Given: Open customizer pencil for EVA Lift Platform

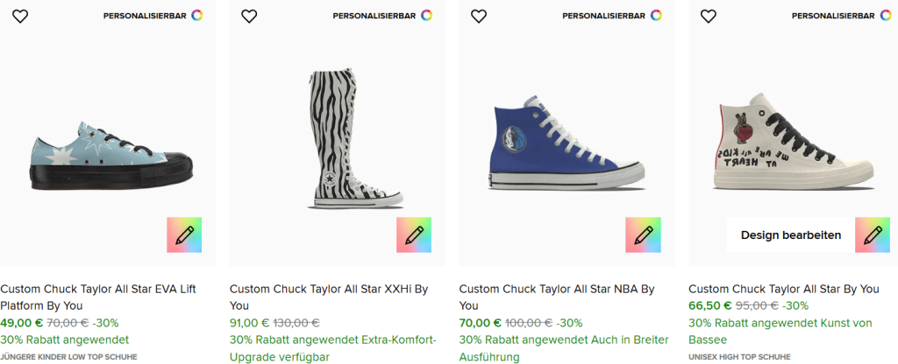Looking at the screenshot, I should [x=184, y=234].
